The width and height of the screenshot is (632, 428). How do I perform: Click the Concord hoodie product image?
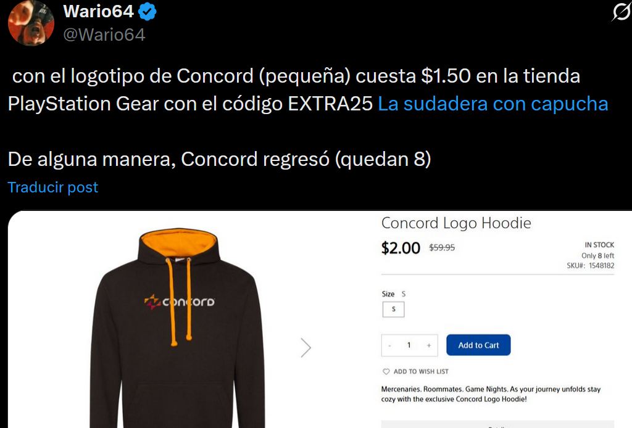click(x=177, y=327)
